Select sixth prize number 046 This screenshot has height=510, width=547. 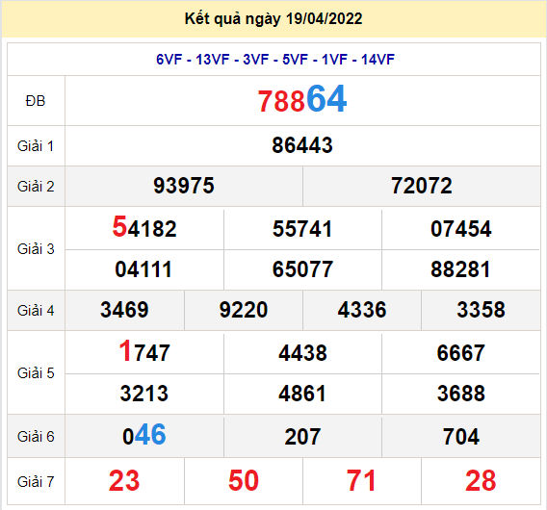(x=144, y=435)
